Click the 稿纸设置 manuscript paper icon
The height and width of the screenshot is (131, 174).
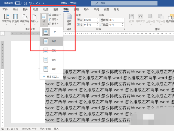tap(69, 19)
